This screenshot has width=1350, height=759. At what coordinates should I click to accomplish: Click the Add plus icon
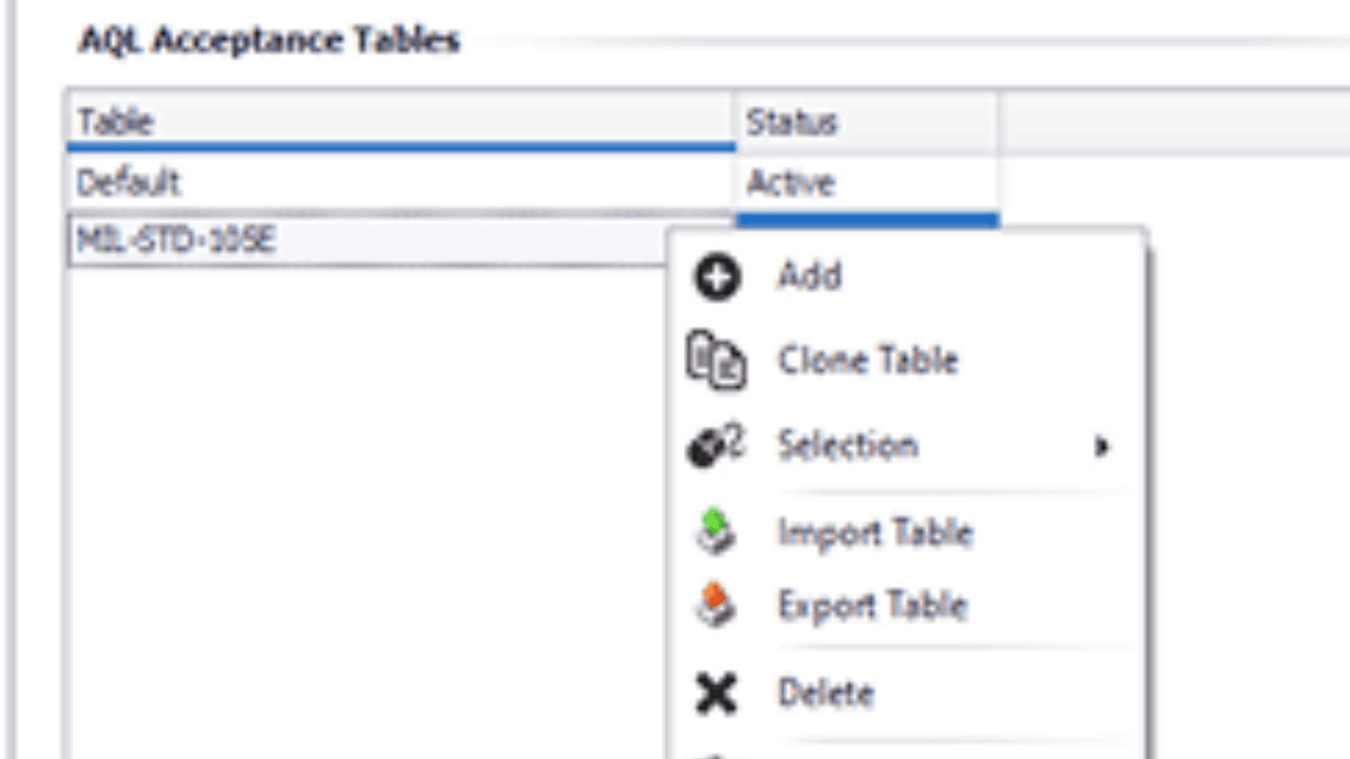click(717, 277)
